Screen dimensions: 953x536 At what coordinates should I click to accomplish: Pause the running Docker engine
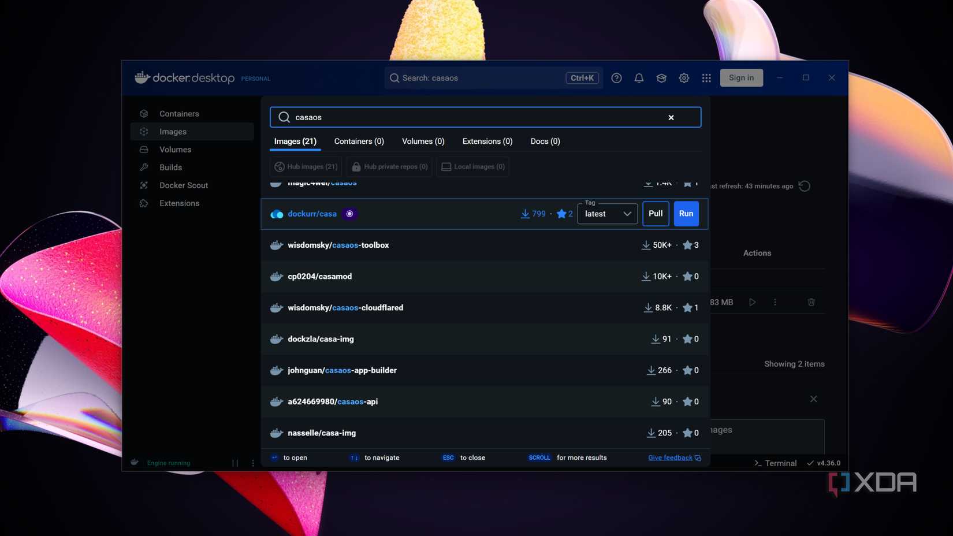[x=234, y=463]
